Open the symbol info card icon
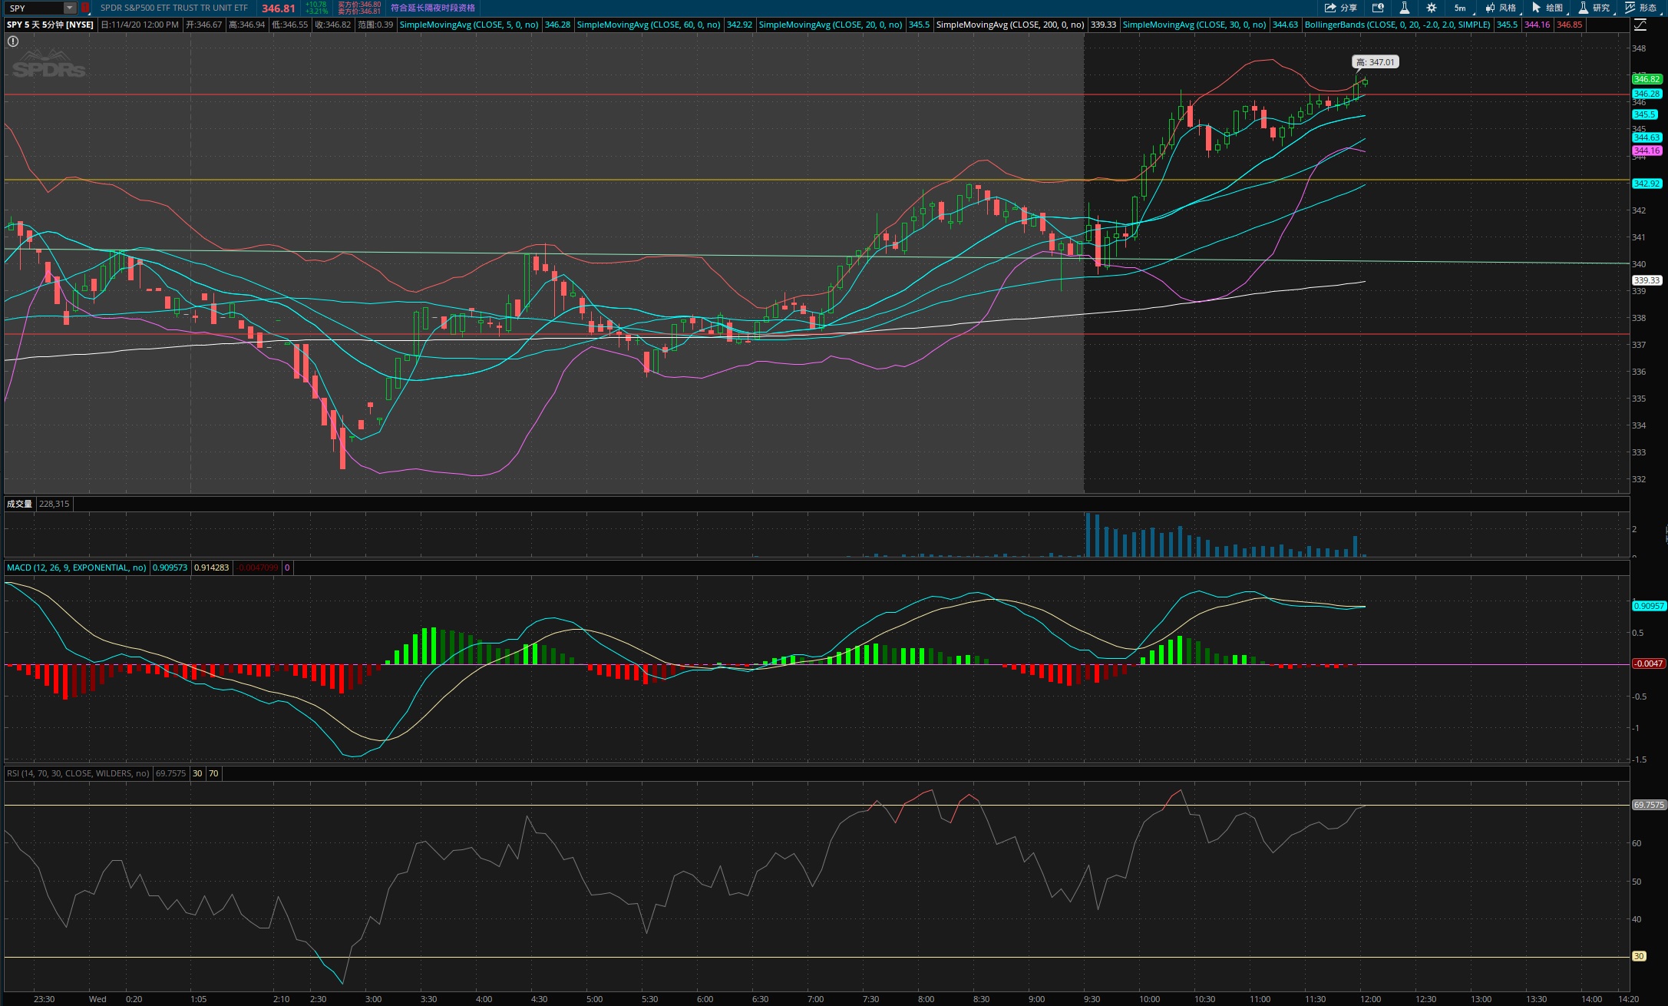 pos(1378,8)
